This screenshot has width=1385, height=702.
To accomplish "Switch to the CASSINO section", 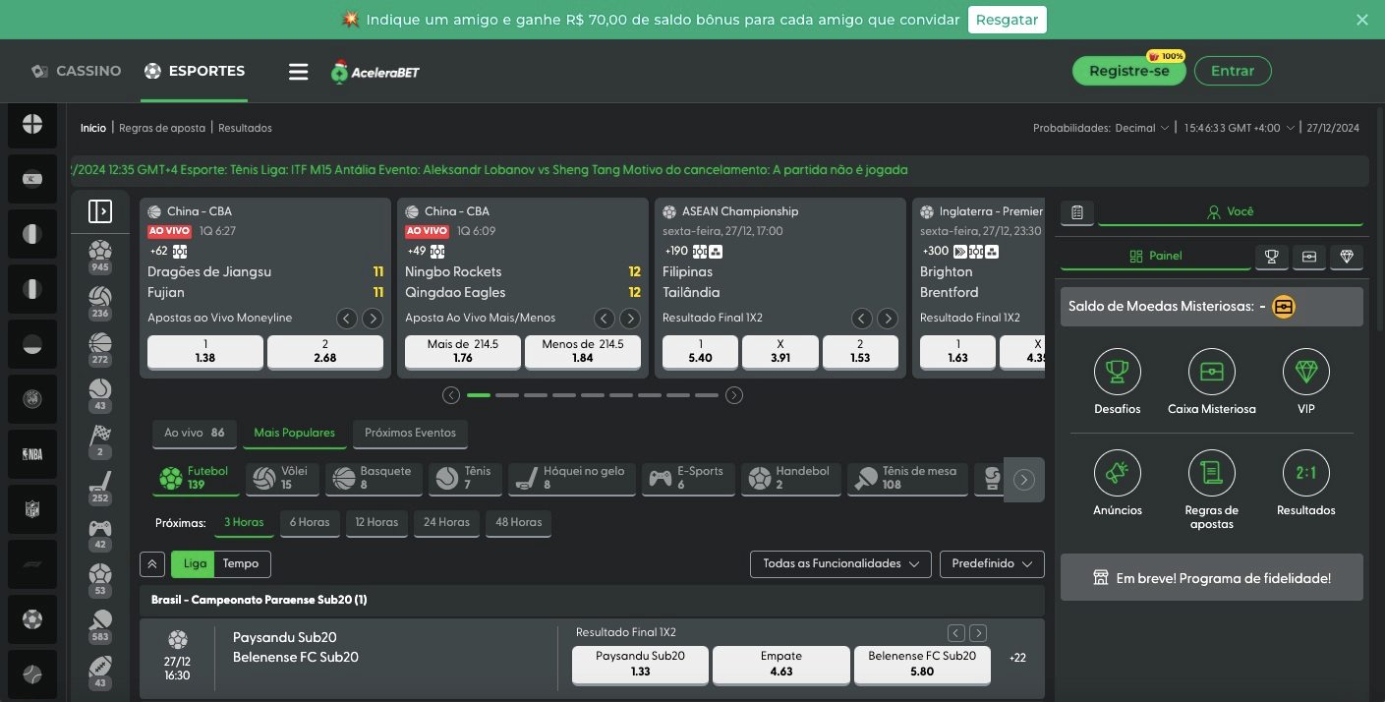I will (x=76, y=72).
